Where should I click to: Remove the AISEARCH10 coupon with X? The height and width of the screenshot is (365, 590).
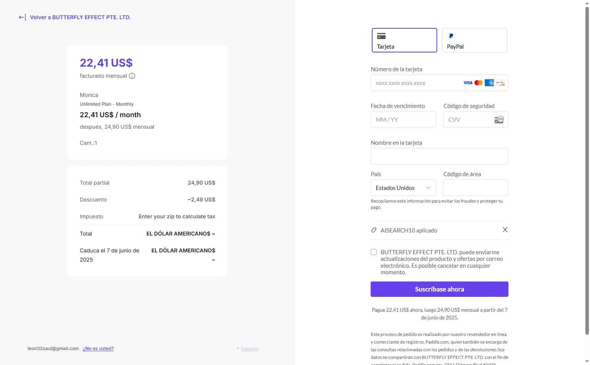(x=505, y=230)
